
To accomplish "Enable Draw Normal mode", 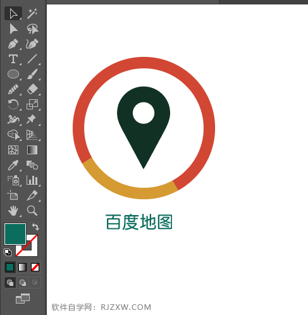I will (10, 282).
